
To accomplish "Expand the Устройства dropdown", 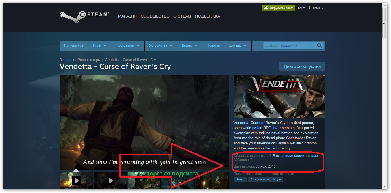I will 161,45.
